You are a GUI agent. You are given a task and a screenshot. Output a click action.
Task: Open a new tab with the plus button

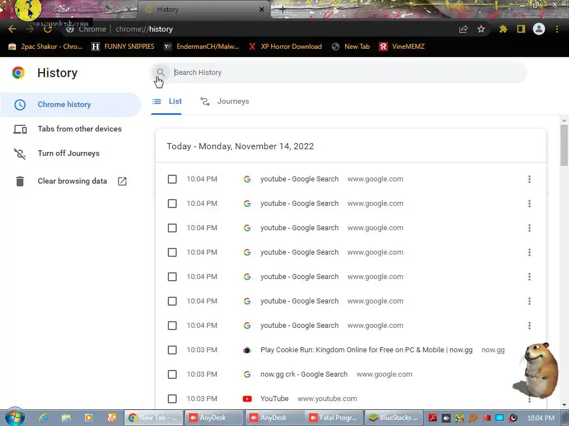click(283, 10)
